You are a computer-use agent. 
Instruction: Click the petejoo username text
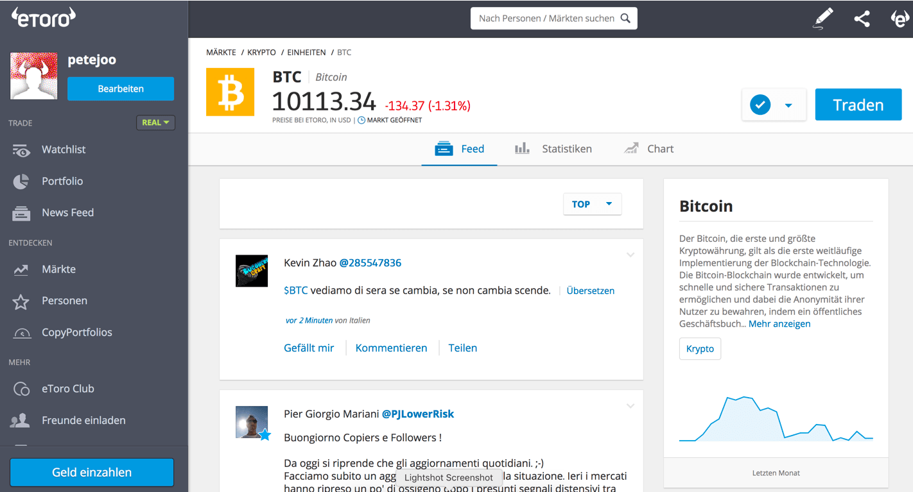tap(92, 60)
